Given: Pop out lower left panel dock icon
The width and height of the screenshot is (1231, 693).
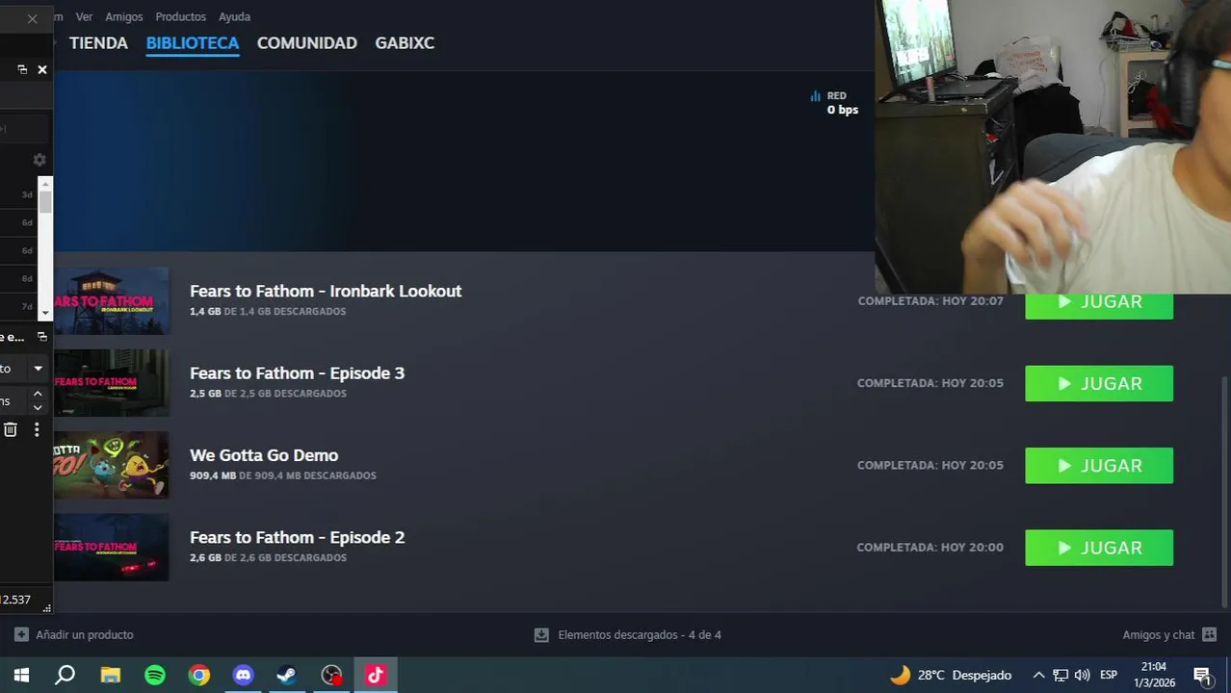Looking at the screenshot, I should [42, 337].
